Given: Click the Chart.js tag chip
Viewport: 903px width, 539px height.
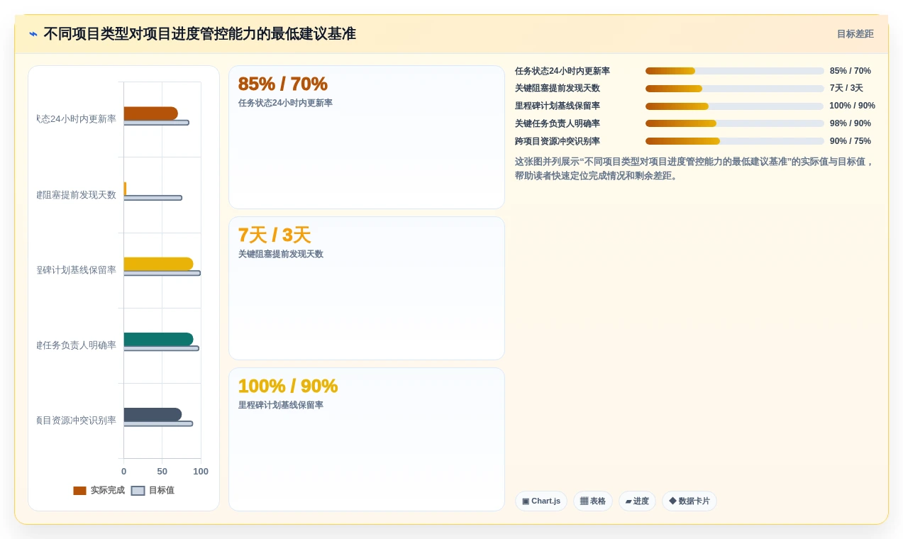Looking at the screenshot, I should click(541, 501).
